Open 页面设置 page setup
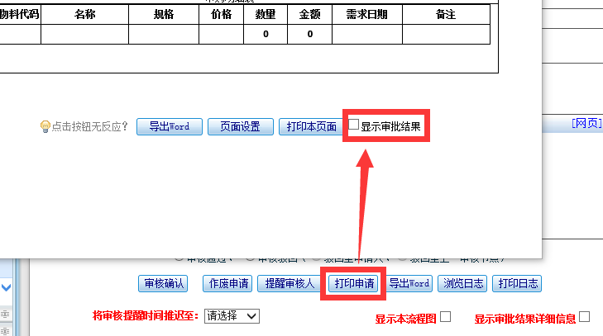The width and height of the screenshot is (603, 336). 239,126
